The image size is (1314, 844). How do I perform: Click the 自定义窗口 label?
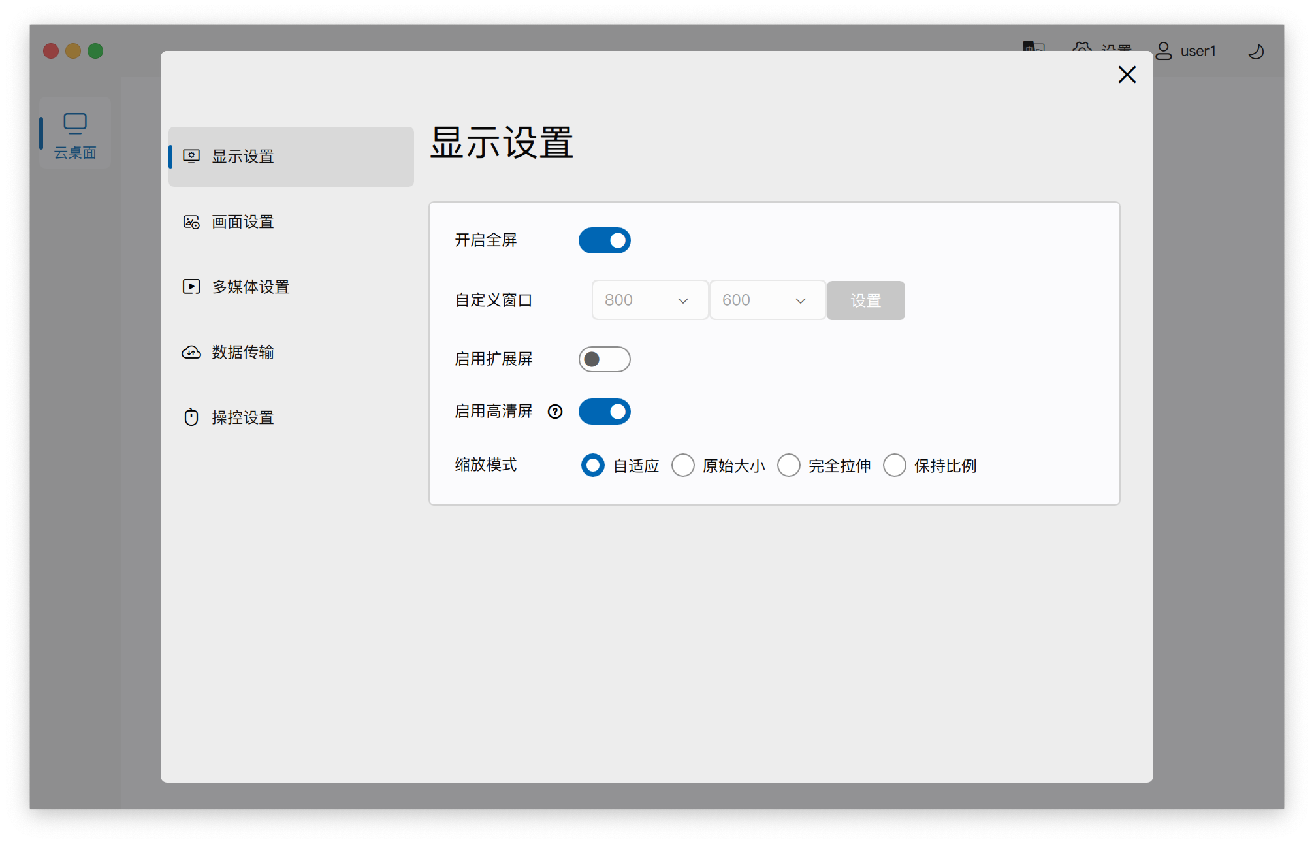pyautogui.click(x=494, y=300)
